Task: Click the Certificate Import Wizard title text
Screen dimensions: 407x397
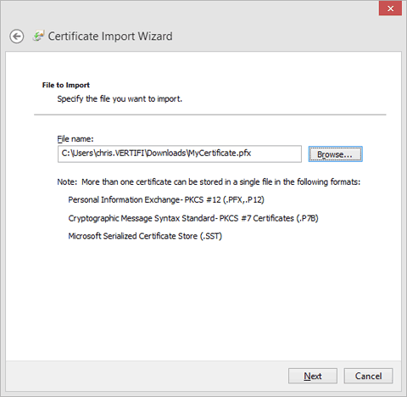Action: pos(110,36)
